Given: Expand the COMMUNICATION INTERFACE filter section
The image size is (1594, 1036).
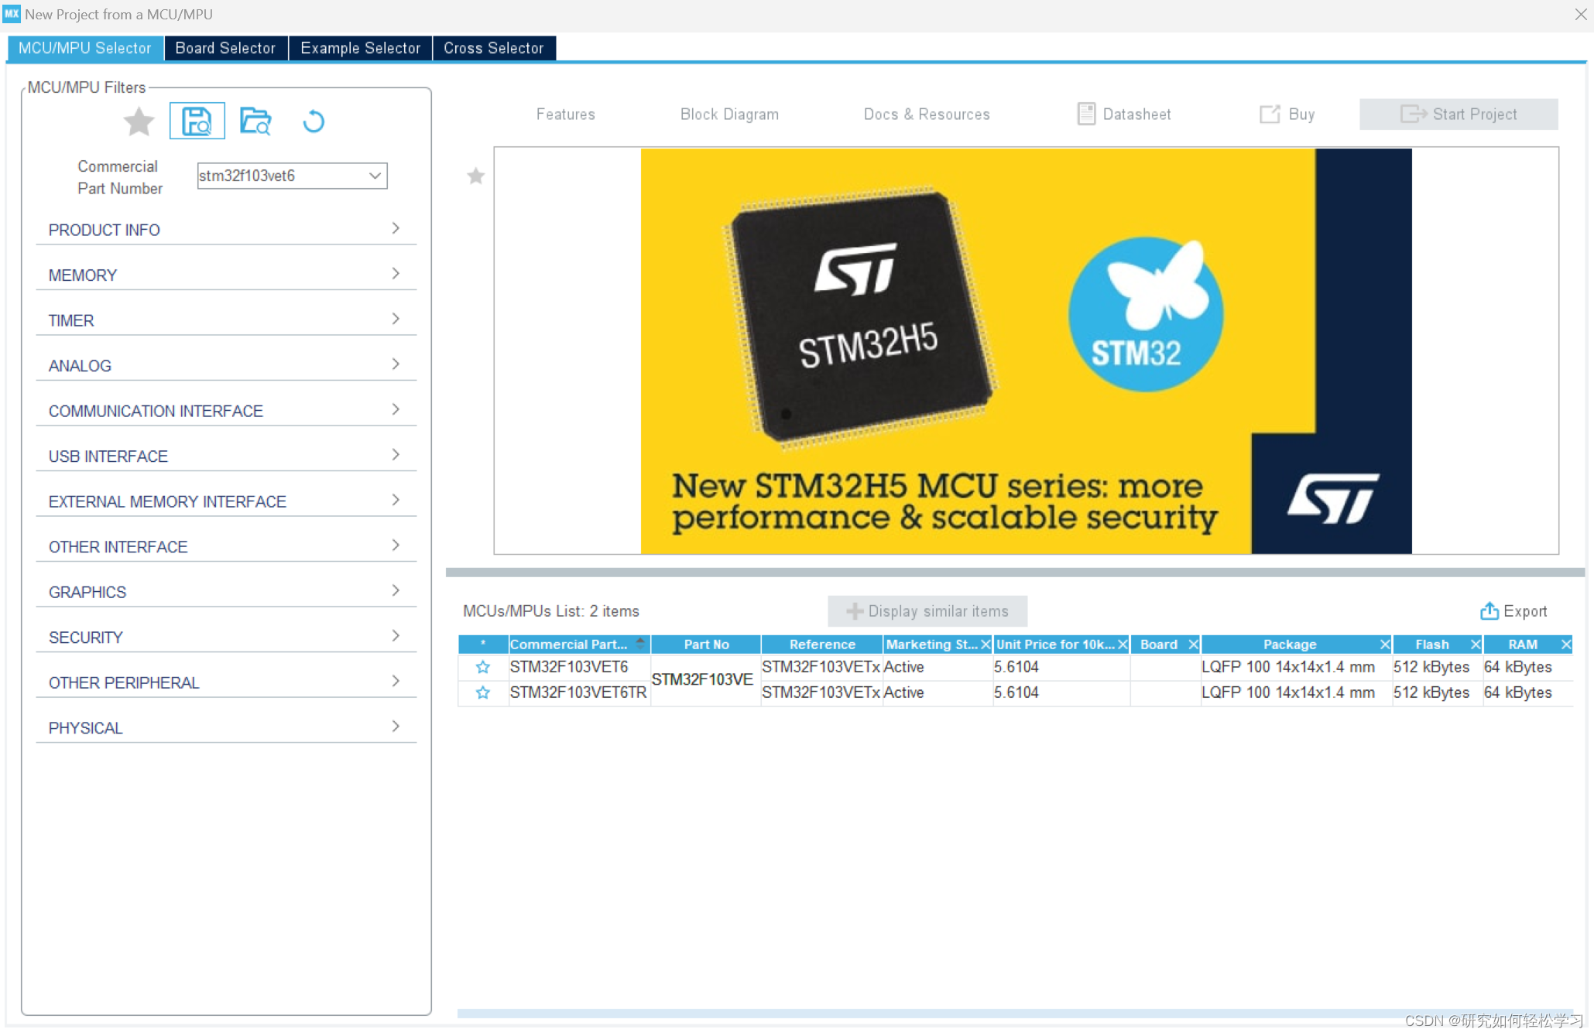Looking at the screenshot, I should pyautogui.click(x=225, y=411).
